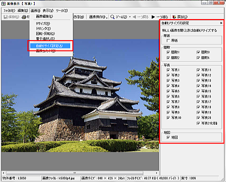Open the file (ファイル) menu
Image resolution: width=226 pixels, height=182 pixels.
click(9, 11)
